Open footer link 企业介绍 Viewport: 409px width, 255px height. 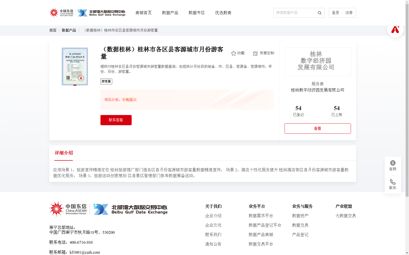point(213,216)
